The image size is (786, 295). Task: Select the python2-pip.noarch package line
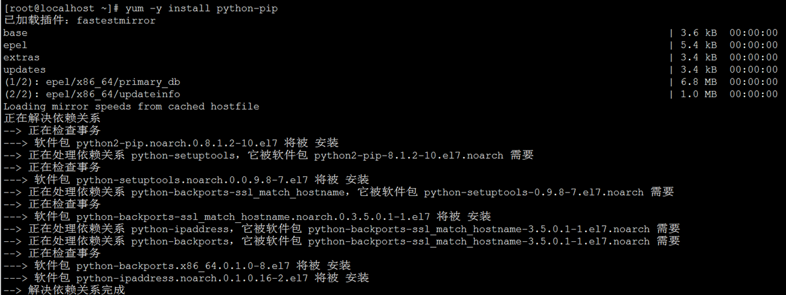point(171,143)
